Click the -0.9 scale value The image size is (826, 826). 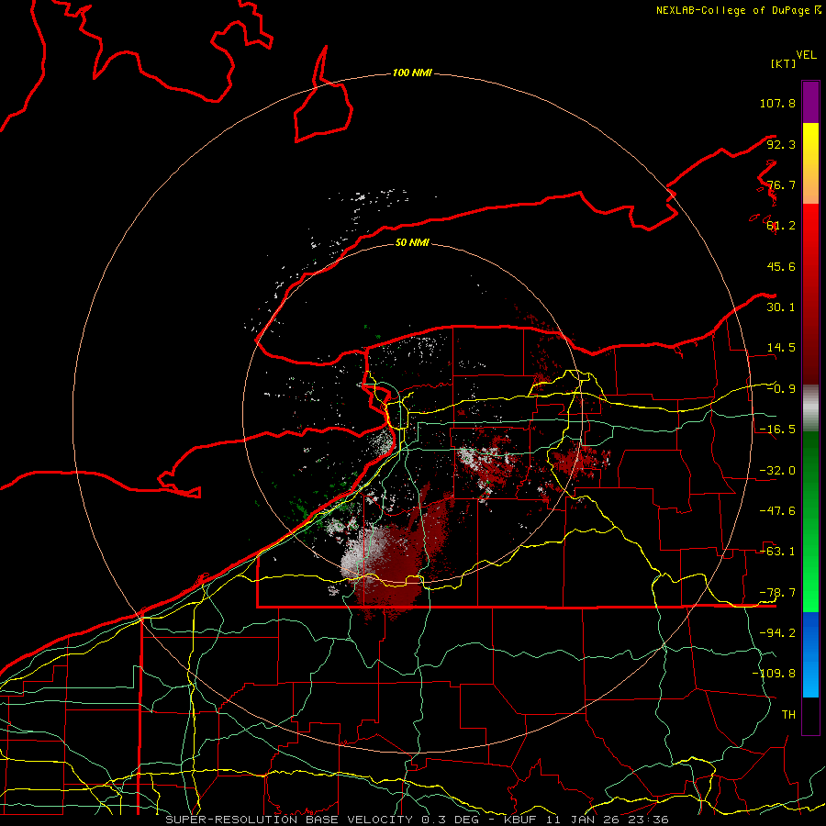(x=781, y=389)
